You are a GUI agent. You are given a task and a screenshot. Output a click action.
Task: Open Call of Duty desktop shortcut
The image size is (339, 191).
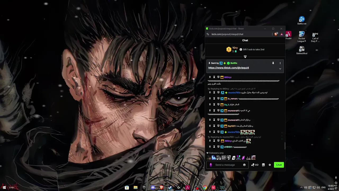point(315,37)
